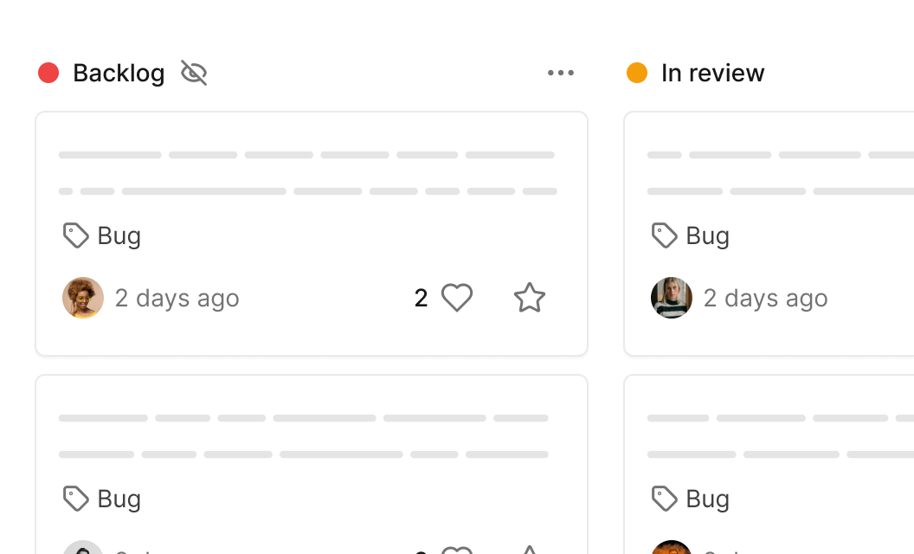Screen dimensions: 914x554
Task: Star the first Backlog card
Action: point(530,298)
